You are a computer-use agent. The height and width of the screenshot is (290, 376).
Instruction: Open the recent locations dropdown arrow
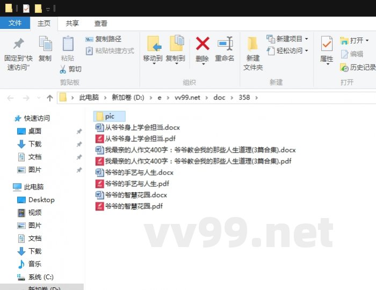(39, 98)
